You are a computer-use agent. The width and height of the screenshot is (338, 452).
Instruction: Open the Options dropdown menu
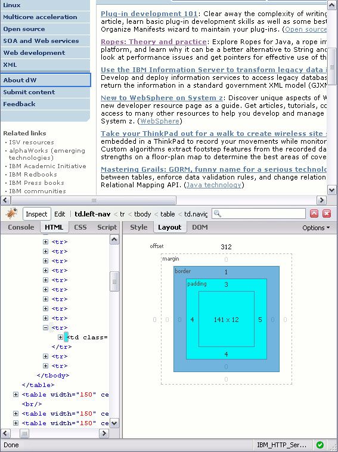point(316,228)
